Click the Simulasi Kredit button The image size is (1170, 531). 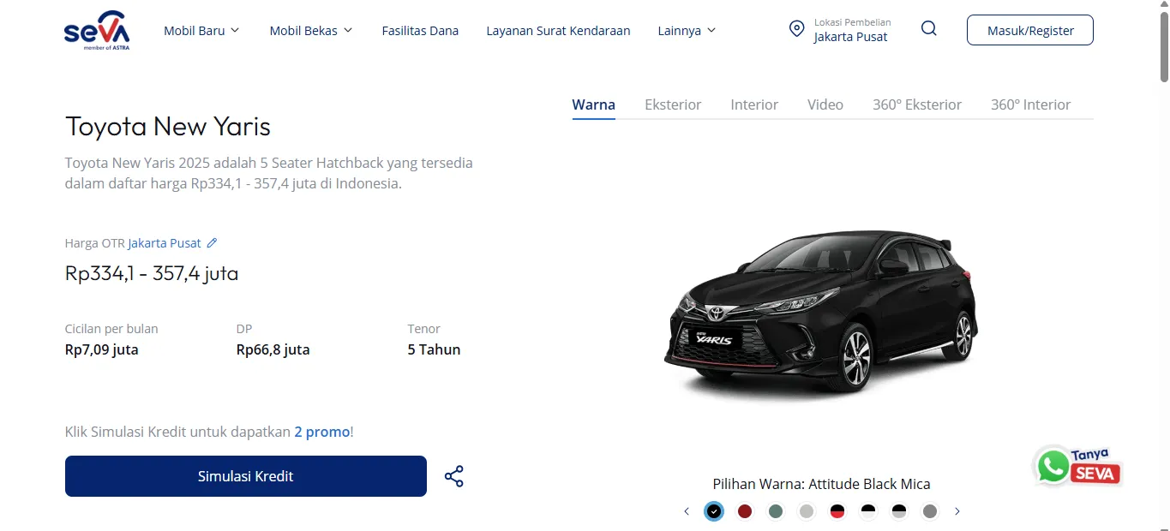click(245, 475)
